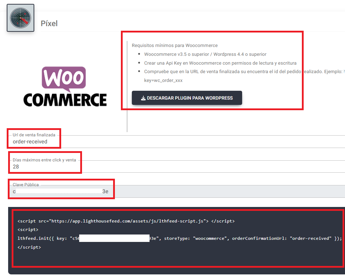Click the key=wc_order_xxx example text

(163, 80)
